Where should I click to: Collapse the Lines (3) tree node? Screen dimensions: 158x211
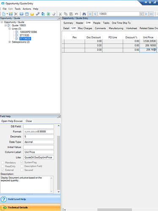pos(10,29)
